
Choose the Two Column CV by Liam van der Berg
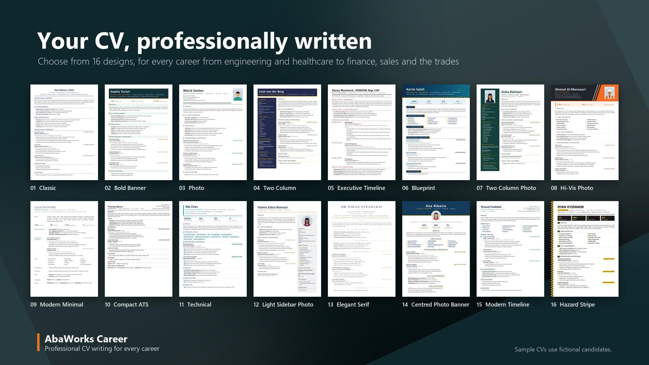(x=287, y=132)
